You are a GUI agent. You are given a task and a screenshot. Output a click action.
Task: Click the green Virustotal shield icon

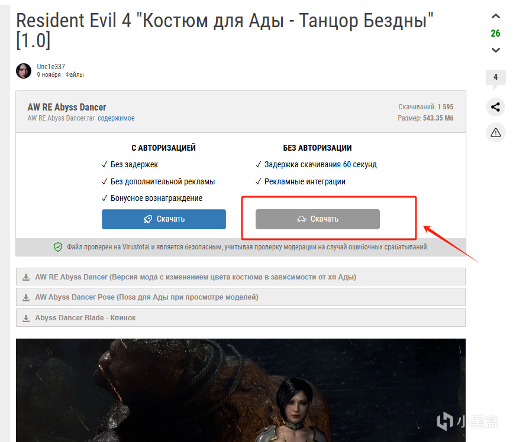pyautogui.click(x=58, y=247)
